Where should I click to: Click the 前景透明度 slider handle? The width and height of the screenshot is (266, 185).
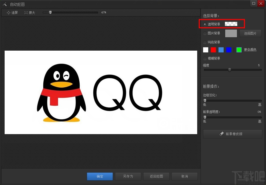coord(205,117)
